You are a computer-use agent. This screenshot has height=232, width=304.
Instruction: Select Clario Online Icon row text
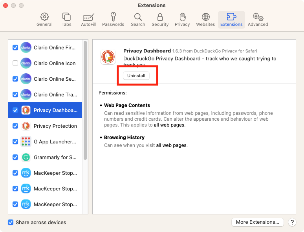[55, 63]
